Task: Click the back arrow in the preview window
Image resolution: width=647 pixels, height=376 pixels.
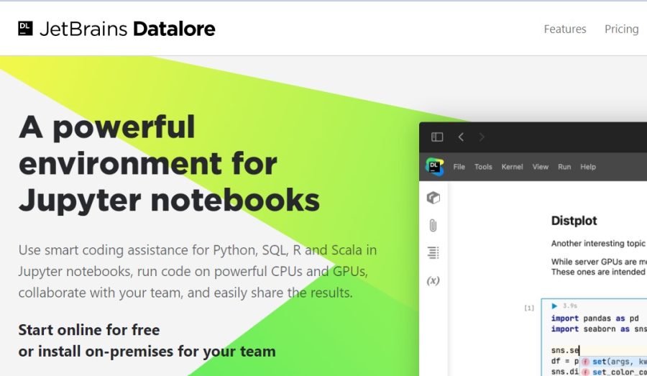Action: [x=461, y=137]
